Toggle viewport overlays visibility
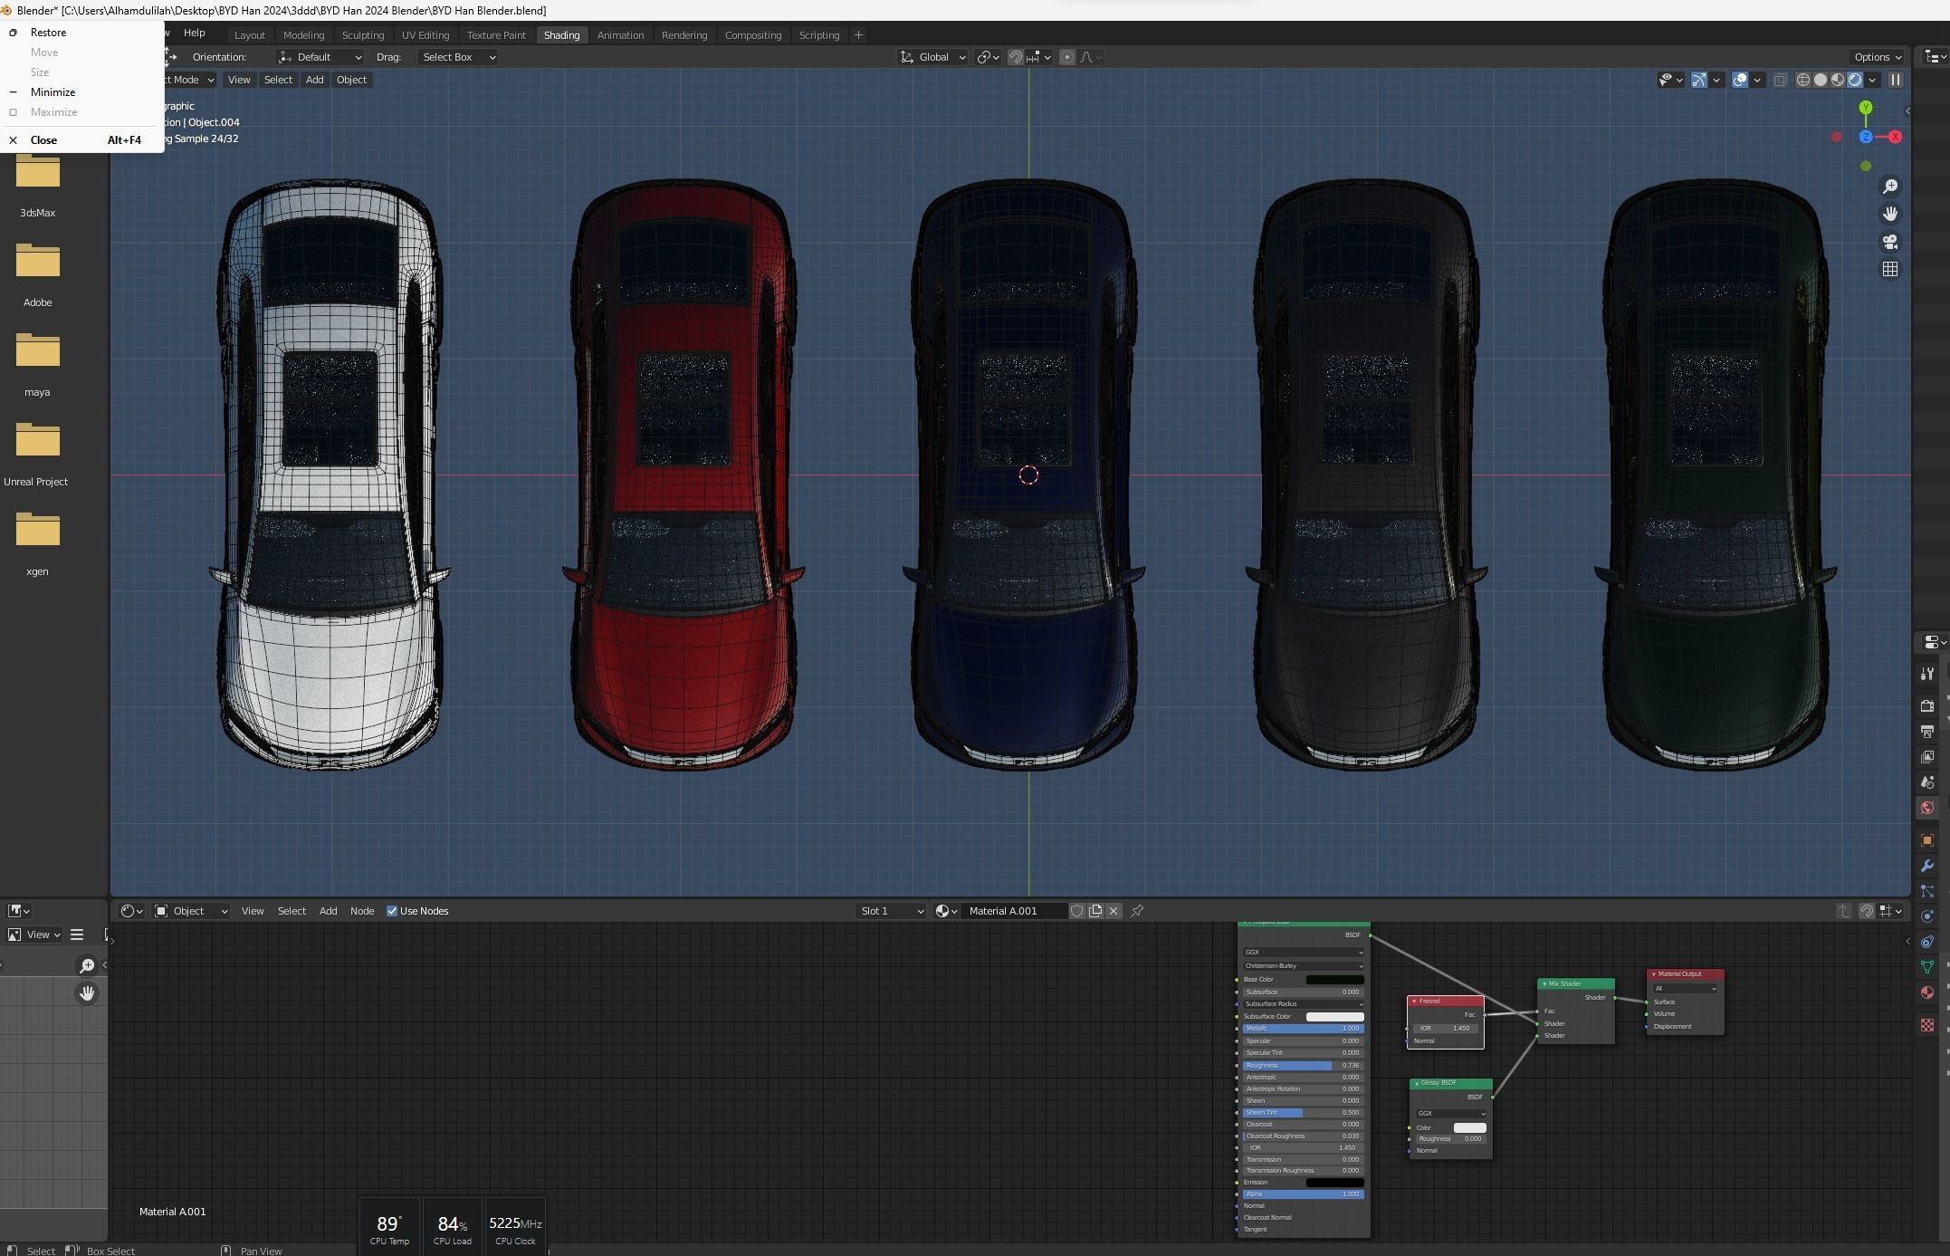The height and width of the screenshot is (1256, 1950). (x=1740, y=80)
